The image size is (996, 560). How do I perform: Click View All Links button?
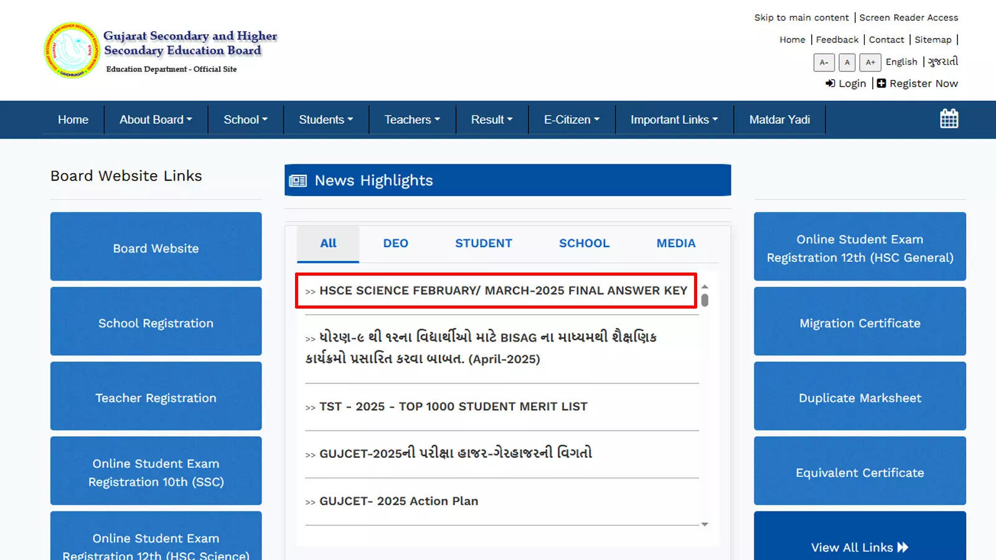tap(860, 536)
